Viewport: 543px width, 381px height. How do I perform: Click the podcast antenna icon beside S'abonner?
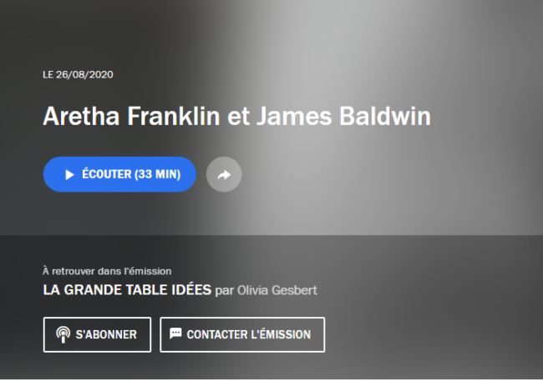click(63, 334)
